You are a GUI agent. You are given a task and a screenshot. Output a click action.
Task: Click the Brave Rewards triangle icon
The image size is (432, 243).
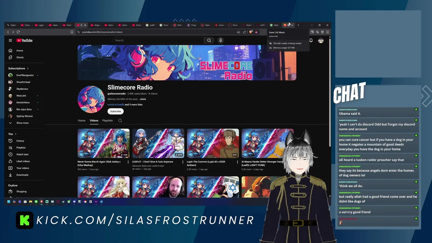tap(256, 32)
